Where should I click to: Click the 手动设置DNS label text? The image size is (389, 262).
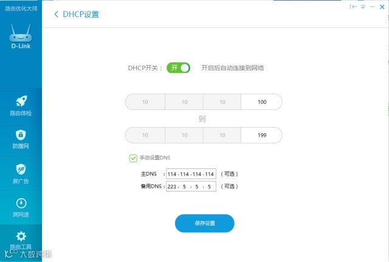pos(155,157)
